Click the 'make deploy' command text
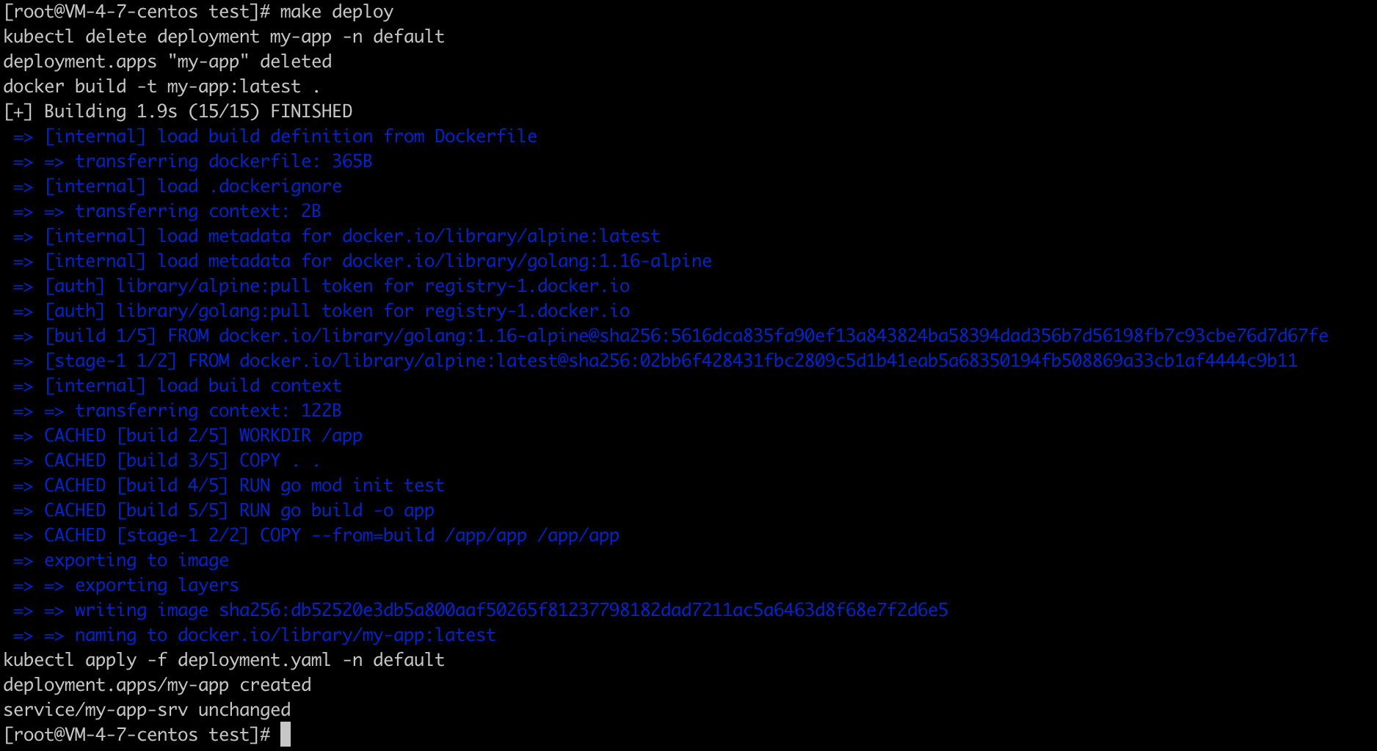 [x=337, y=12]
